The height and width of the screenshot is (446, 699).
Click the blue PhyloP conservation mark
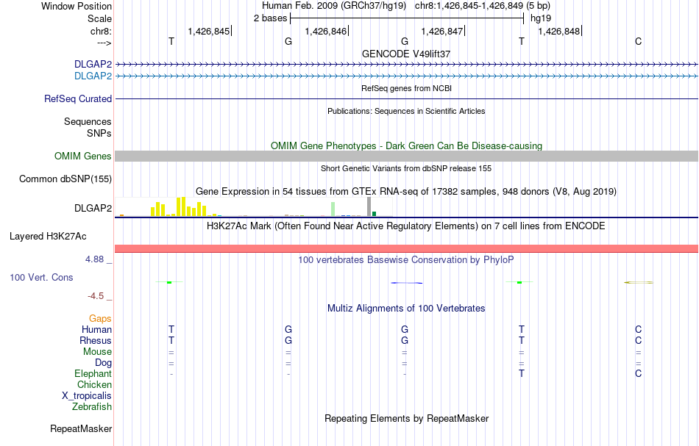pyautogui.click(x=407, y=283)
